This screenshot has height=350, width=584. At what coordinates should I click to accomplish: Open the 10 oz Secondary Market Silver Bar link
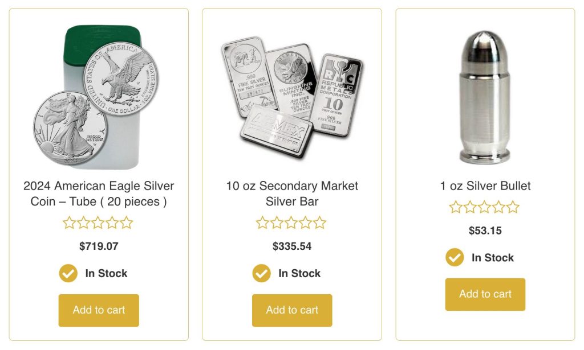(292, 193)
